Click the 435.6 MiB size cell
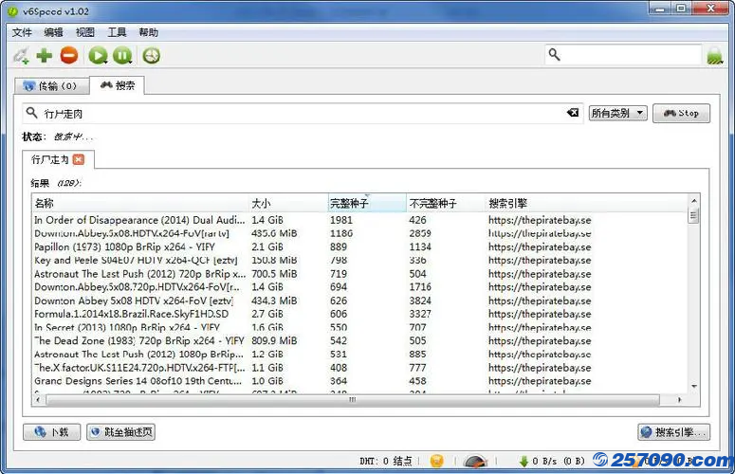The height and width of the screenshot is (474, 735). [x=274, y=233]
